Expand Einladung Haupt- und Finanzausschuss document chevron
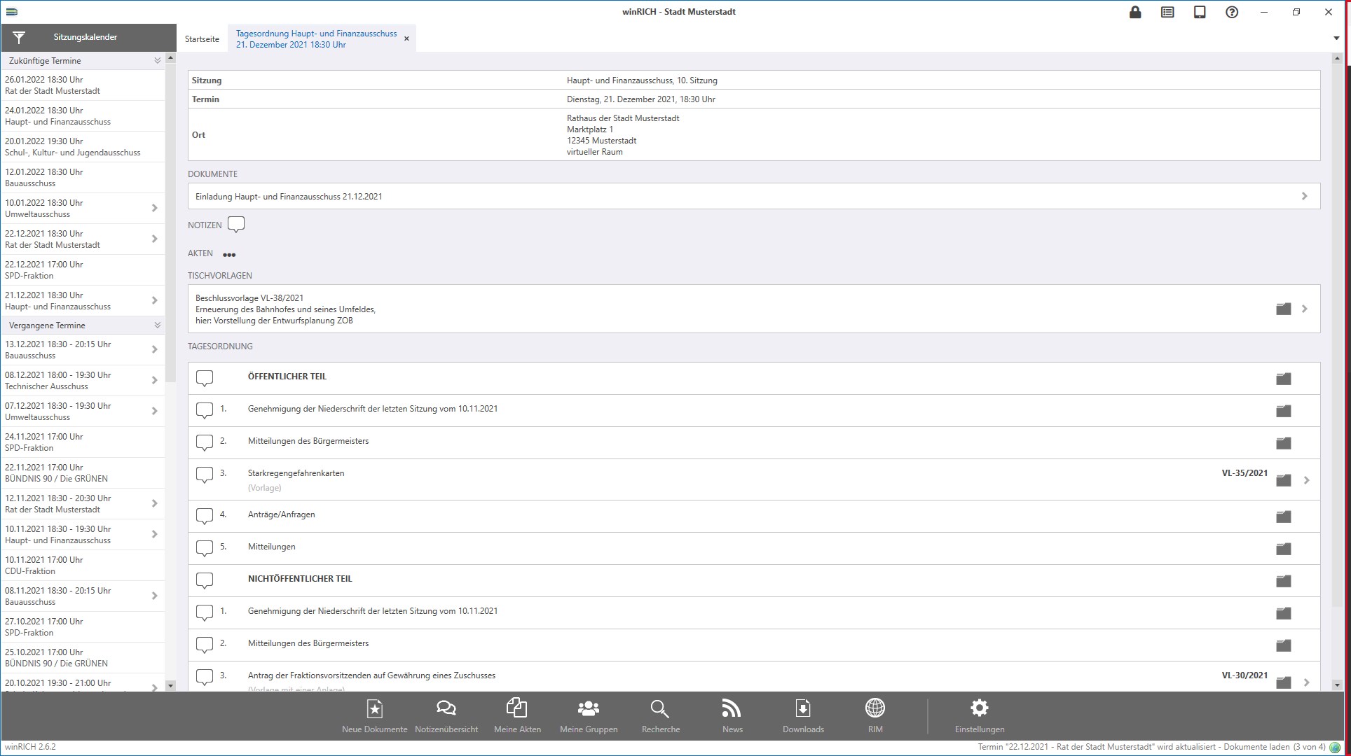 click(x=1304, y=196)
